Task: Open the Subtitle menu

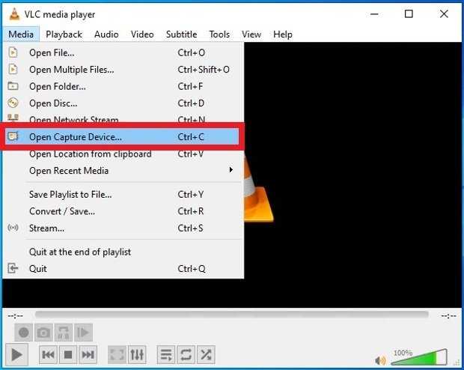Action: pos(181,34)
